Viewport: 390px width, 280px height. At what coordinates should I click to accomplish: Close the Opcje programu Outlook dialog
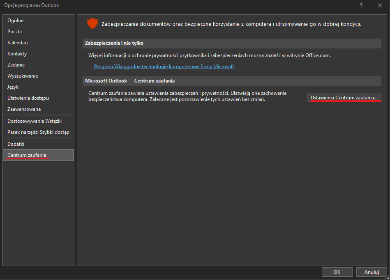point(380,5)
